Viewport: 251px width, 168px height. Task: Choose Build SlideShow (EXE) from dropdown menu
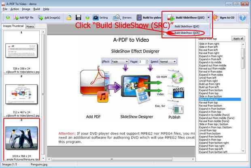click(187, 26)
